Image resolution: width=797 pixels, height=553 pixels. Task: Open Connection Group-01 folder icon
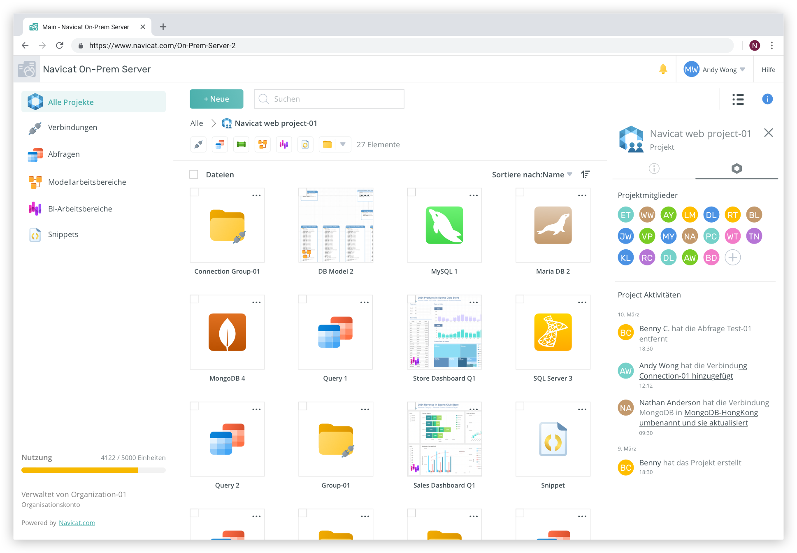[227, 226]
